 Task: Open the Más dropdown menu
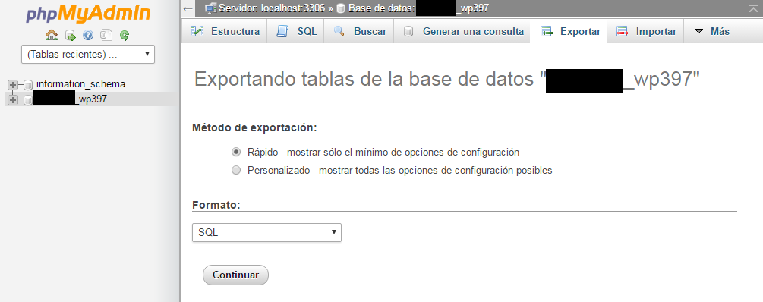coord(711,31)
